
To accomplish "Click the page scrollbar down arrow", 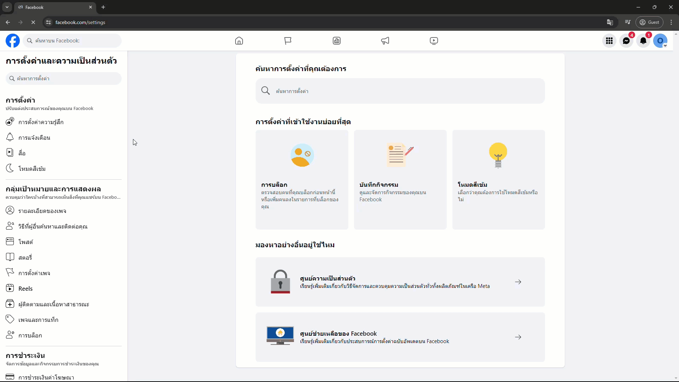I will pos(676,378).
